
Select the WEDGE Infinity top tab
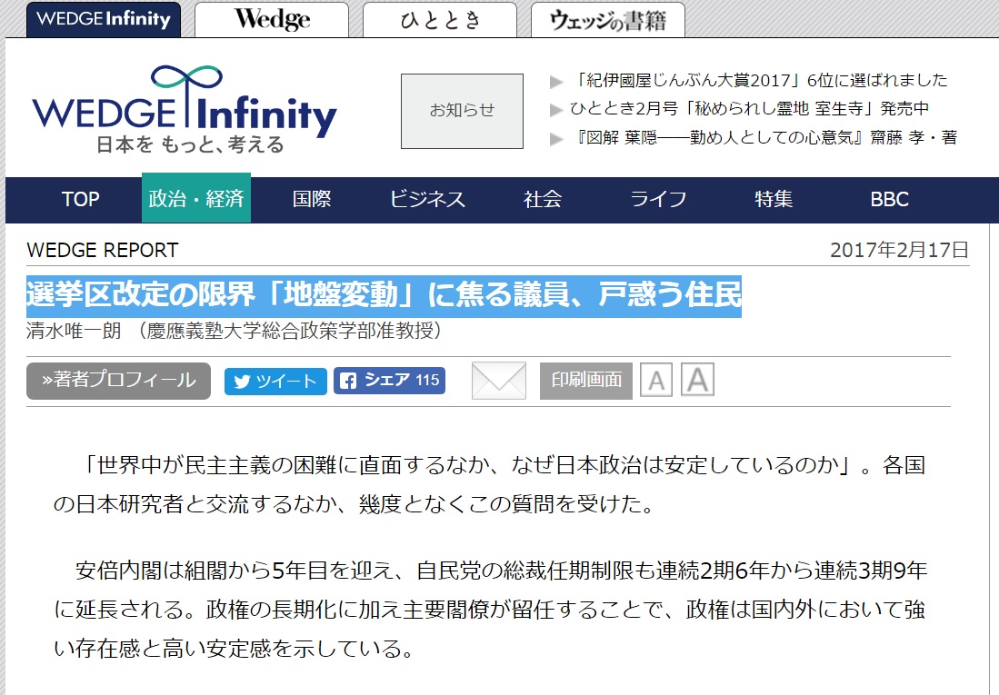point(104,20)
